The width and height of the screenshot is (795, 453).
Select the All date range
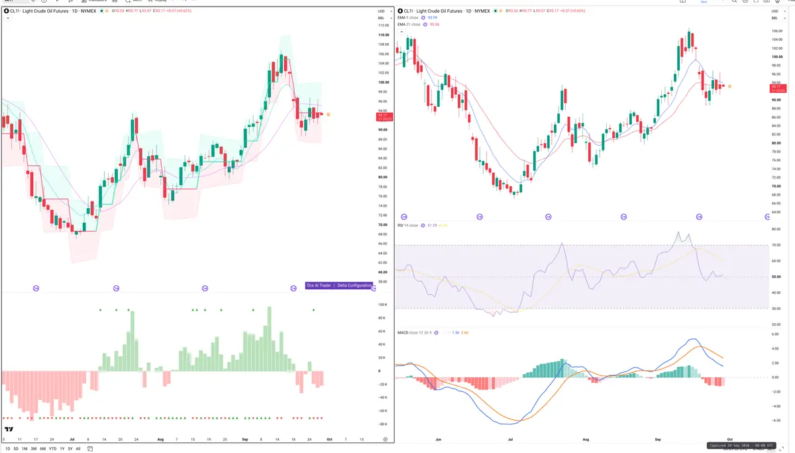[x=78, y=449]
